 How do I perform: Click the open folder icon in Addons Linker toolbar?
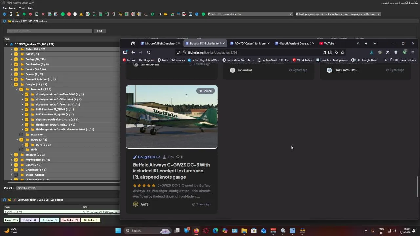pos(165,14)
